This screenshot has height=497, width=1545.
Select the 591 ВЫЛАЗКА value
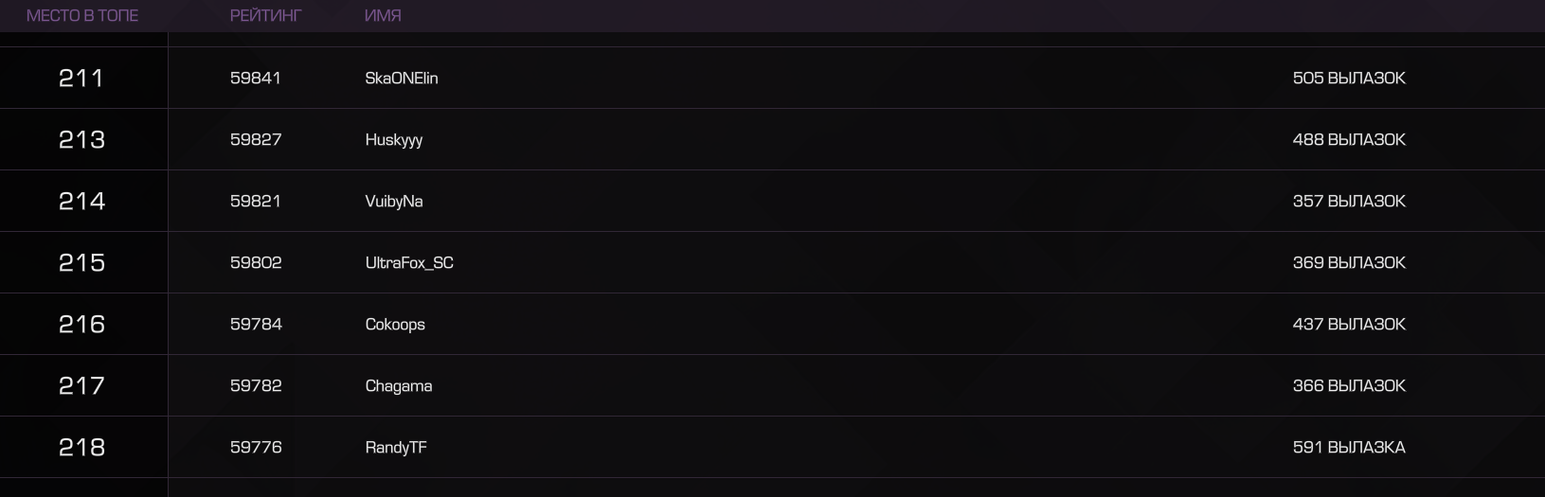tap(1349, 448)
